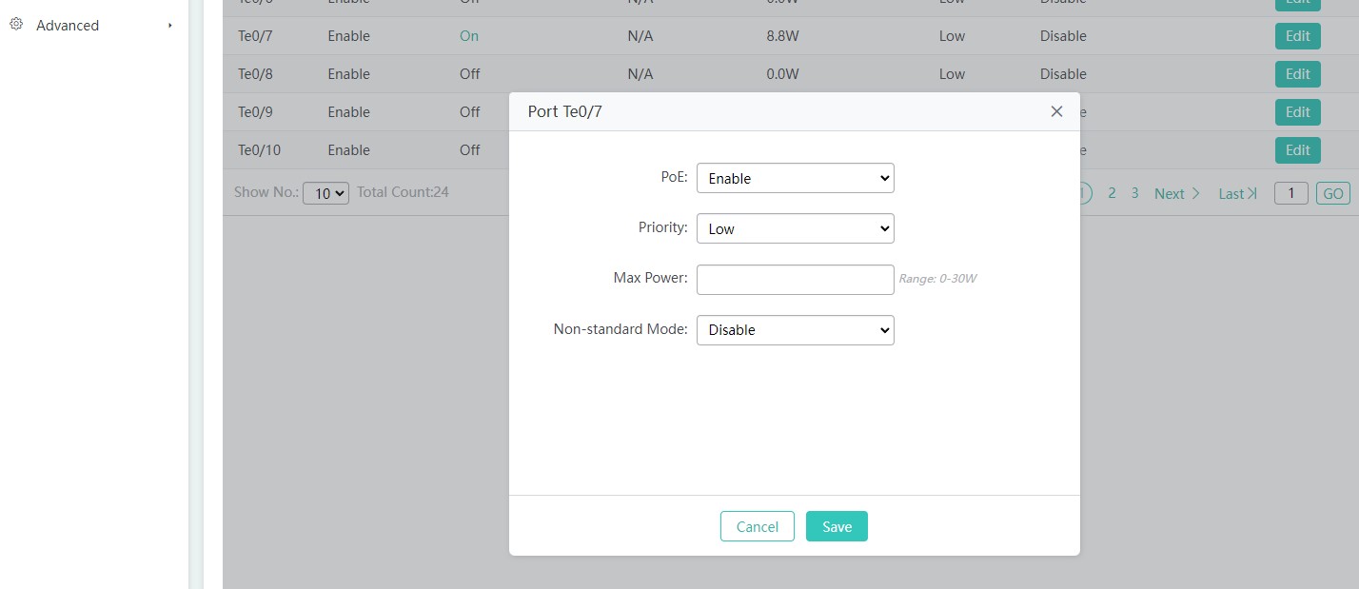The width and height of the screenshot is (1359, 589).
Task: Open the Priority dropdown
Action: click(795, 228)
